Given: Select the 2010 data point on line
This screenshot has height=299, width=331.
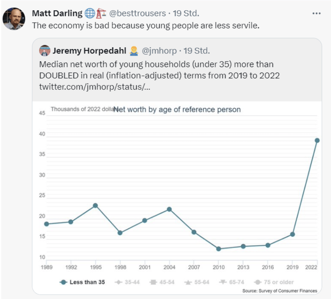Looking at the screenshot, I should tap(219, 249).
